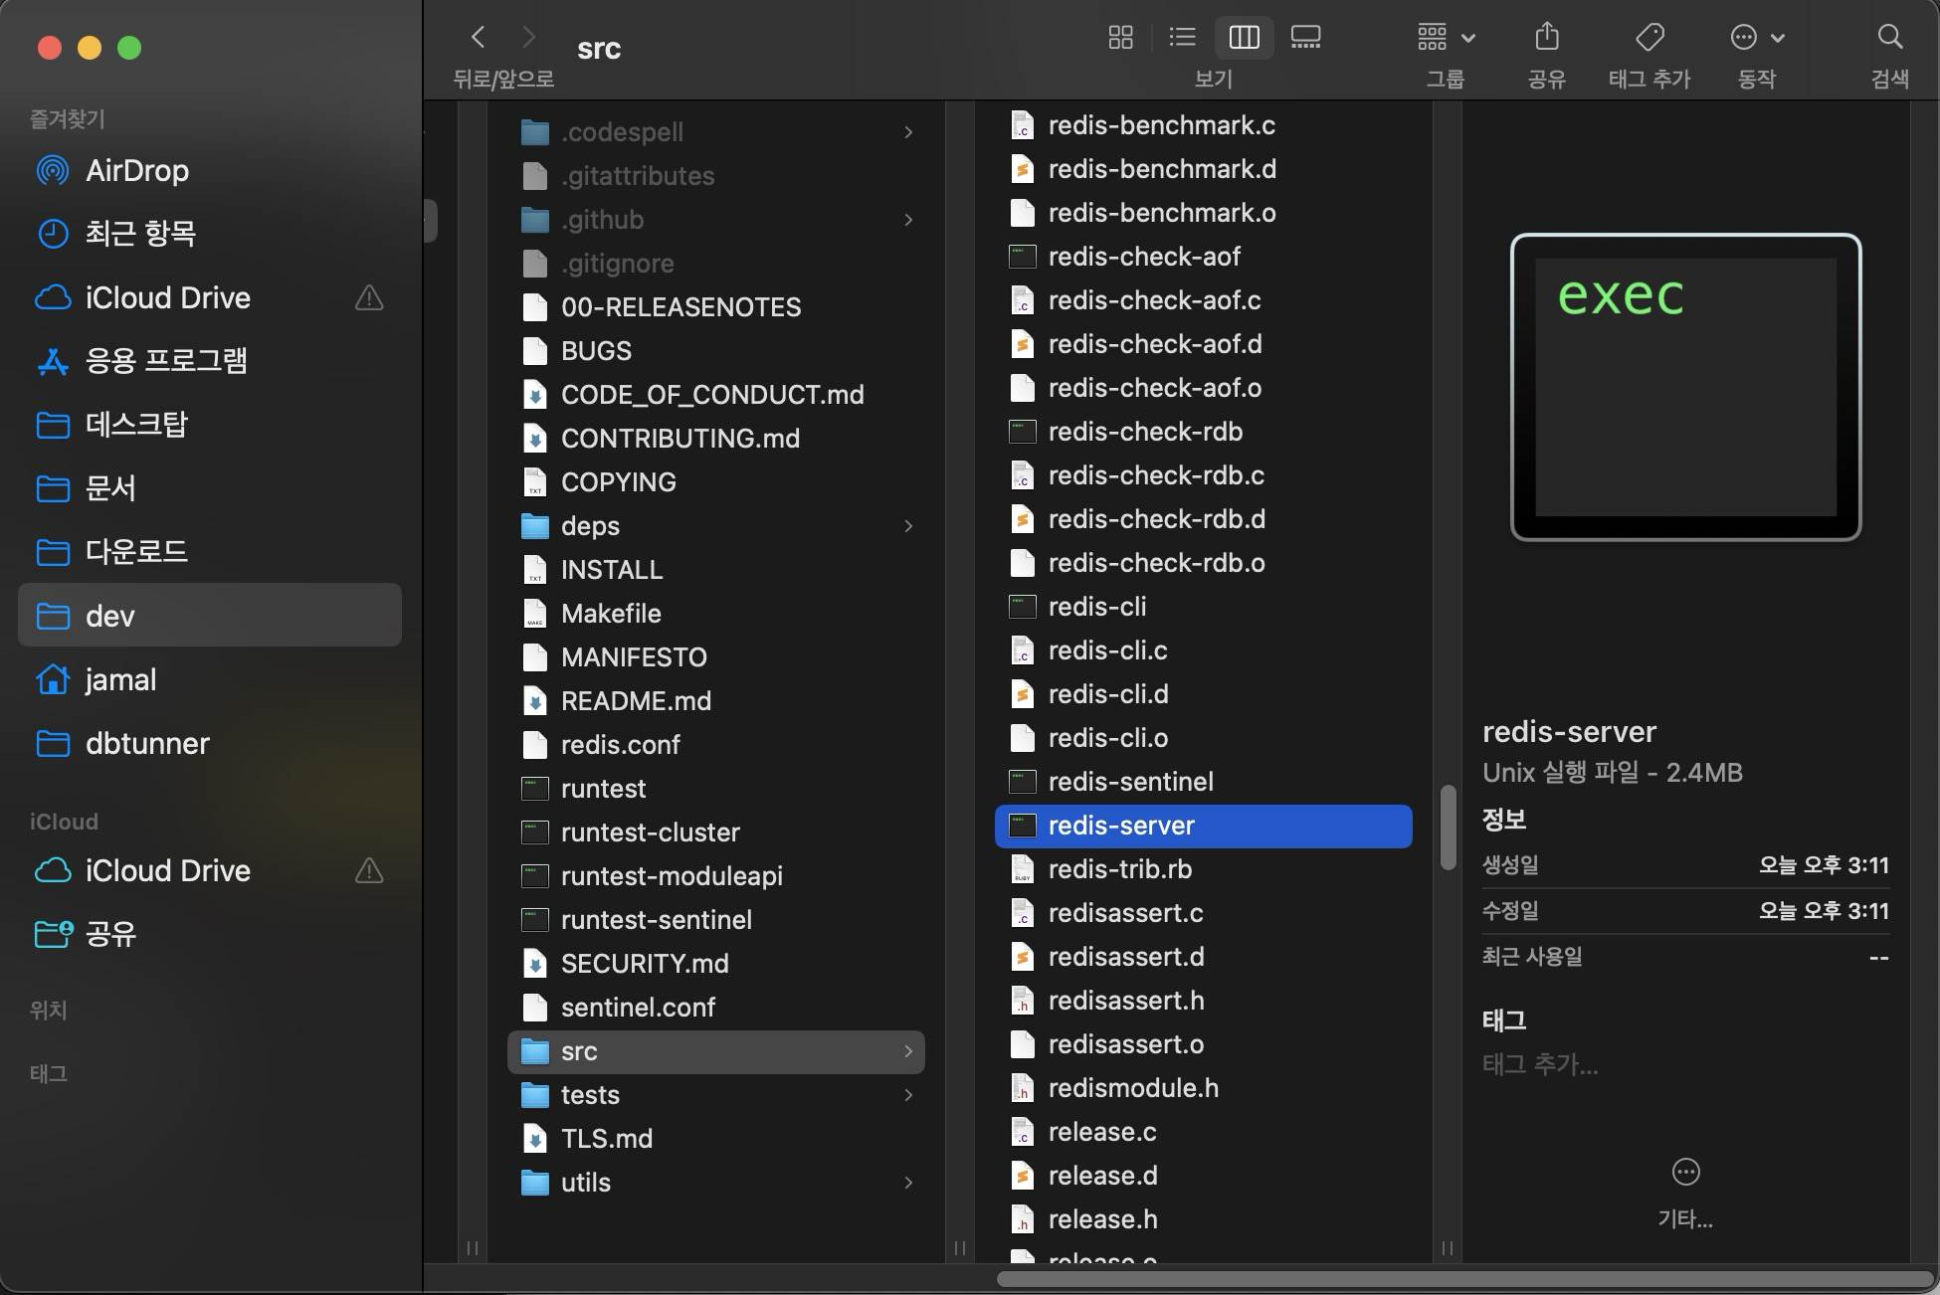Click the search magnifier icon

pos(1889,38)
